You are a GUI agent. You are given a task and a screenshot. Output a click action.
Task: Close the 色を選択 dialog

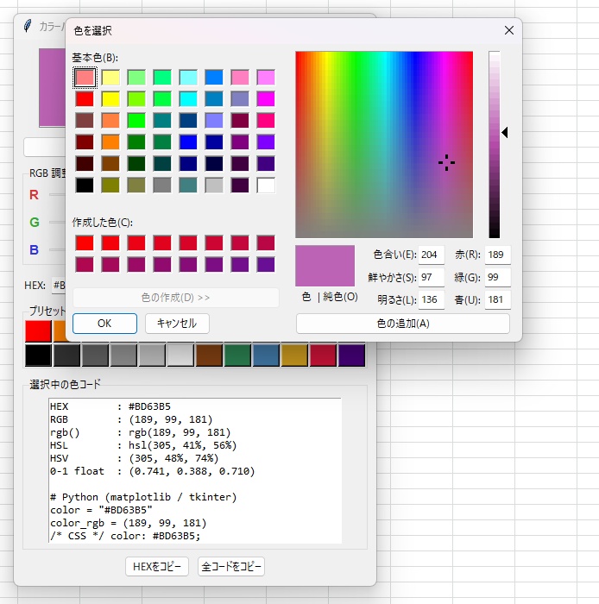tap(509, 30)
